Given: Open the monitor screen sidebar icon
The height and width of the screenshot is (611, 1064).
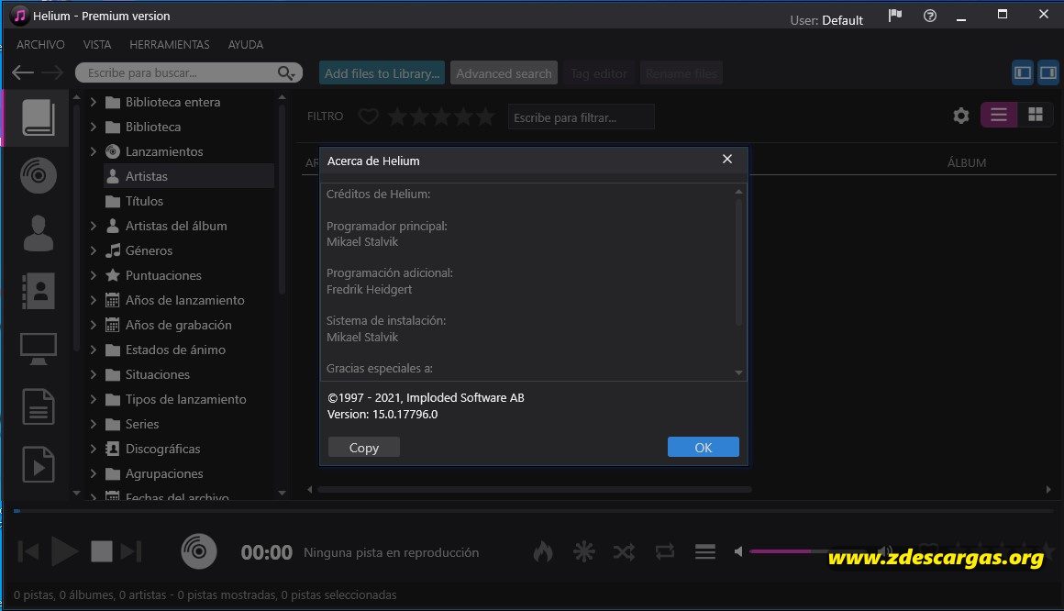Looking at the screenshot, I should (x=38, y=349).
